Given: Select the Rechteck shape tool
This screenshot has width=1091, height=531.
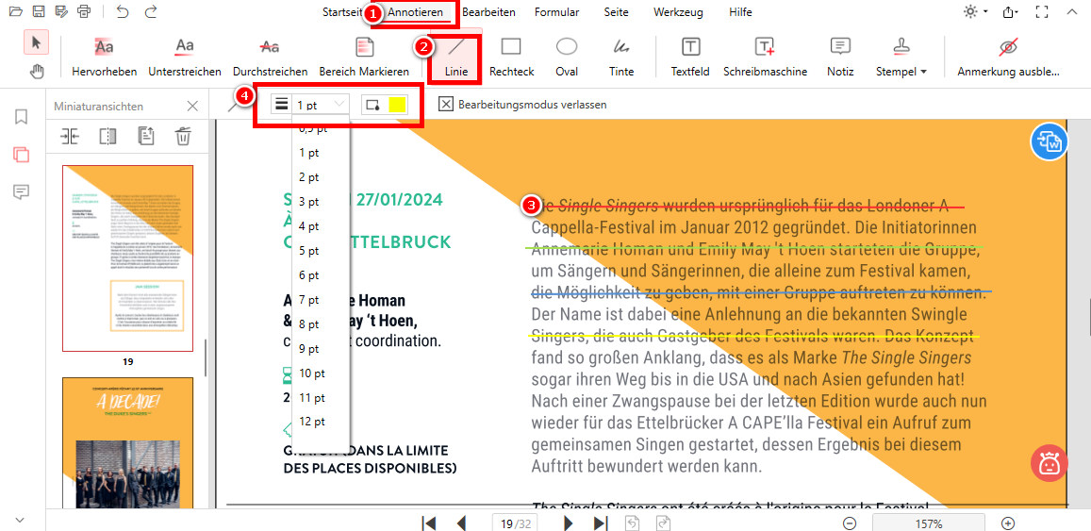Looking at the screenshot, I should [x=511, y=58].
